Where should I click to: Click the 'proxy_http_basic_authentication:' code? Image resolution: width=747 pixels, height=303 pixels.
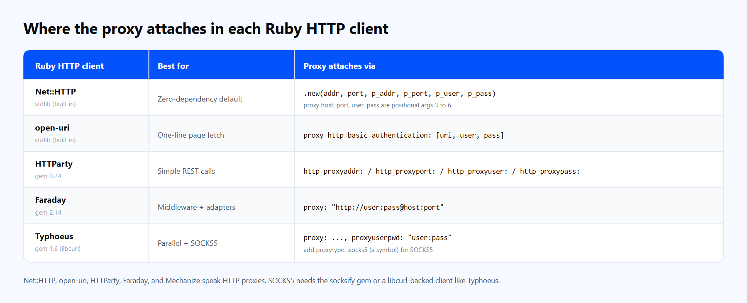pos(403,135)
